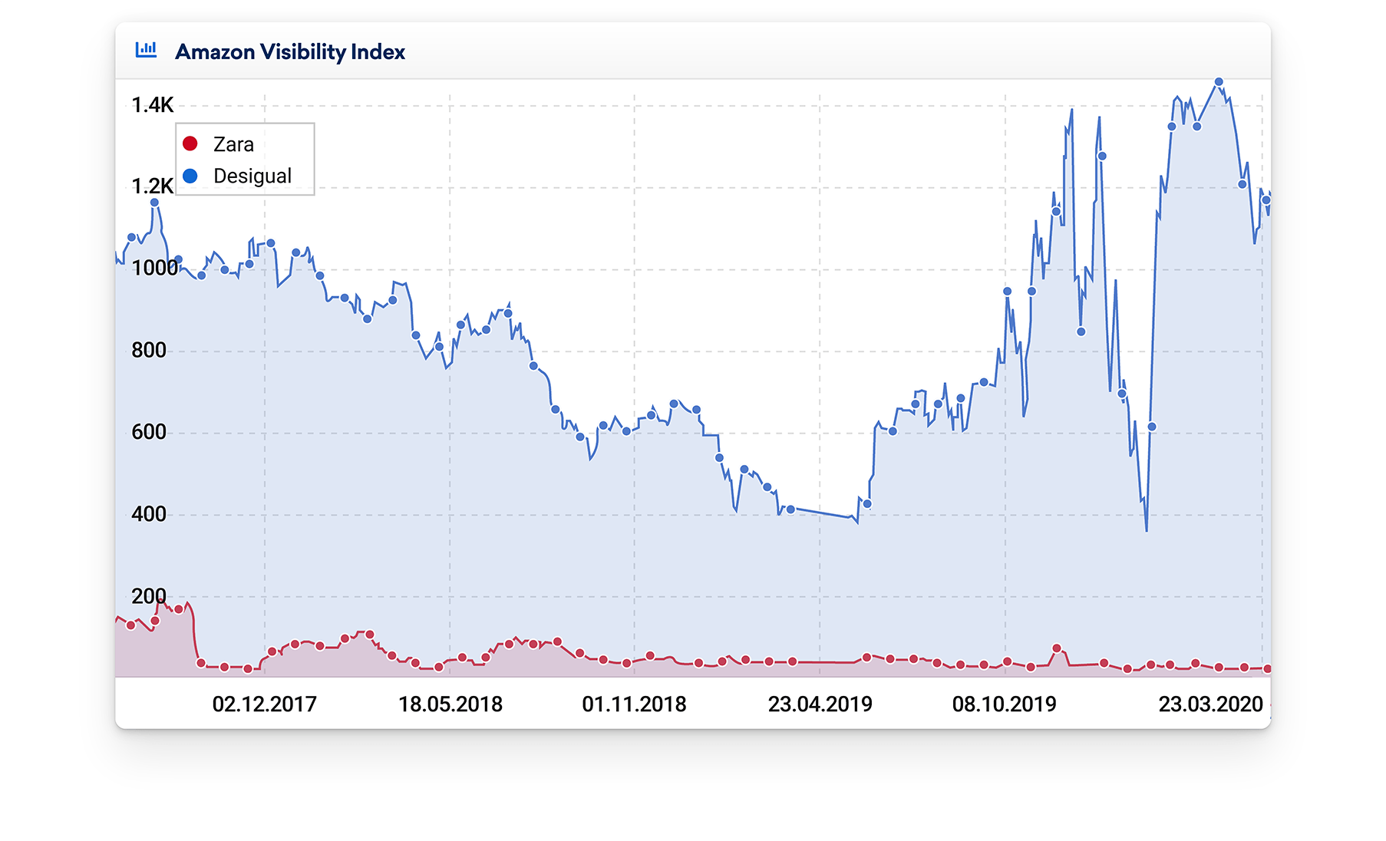Select the 02.12.2017 date label
The image size is (1386, 841).
pos(264,704)
